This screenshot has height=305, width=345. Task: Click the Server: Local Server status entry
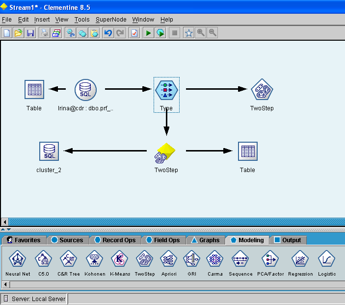(35, 299)
